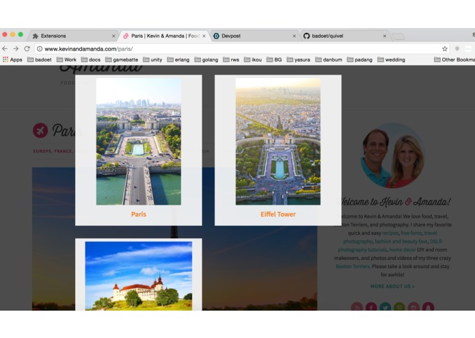Image resolution: width=475 pixels, height=338 pixels.
Task: Follow the free fonts link
Action: pyautogui.click(x=411, y=233)
